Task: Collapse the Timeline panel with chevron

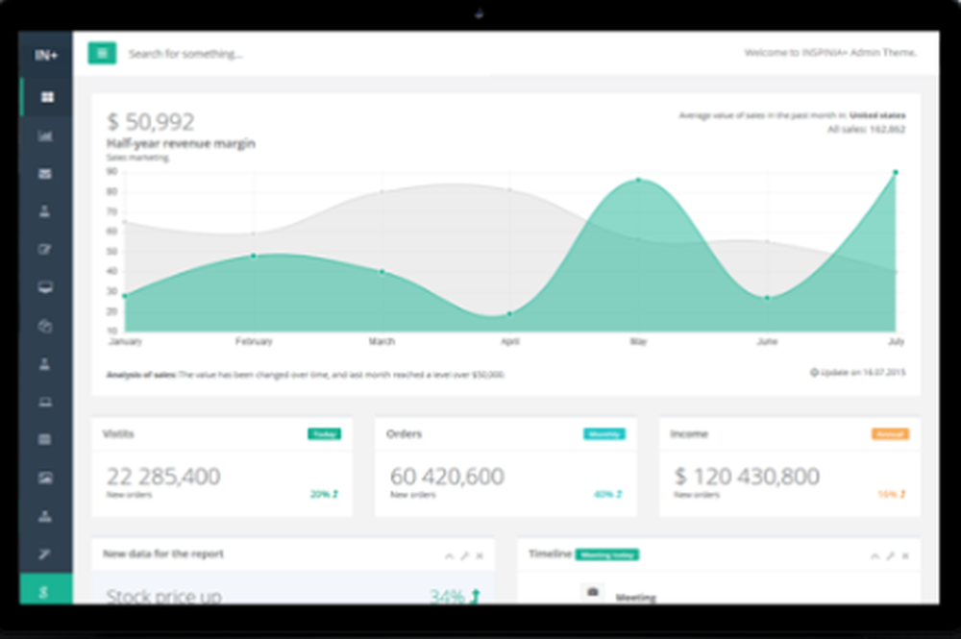Action: point(875,555)
